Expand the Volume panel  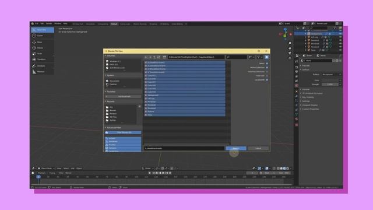click(x=305, y=89)
